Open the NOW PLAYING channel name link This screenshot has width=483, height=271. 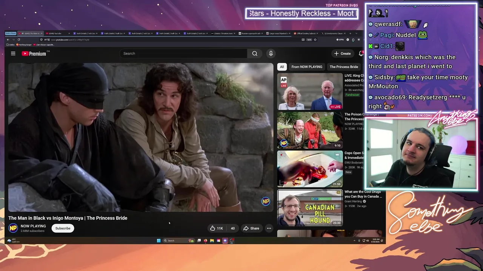33,226
